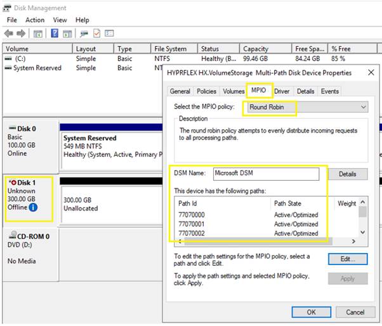The height and width of the screenshot is (326, 382).
Task: Select the System Reserved volume row
Action: pos(83,68)
